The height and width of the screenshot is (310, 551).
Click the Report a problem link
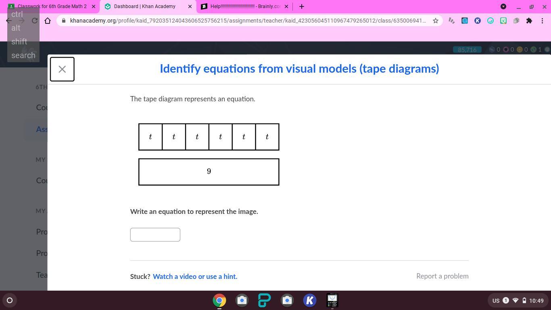[x=442, y=276]
